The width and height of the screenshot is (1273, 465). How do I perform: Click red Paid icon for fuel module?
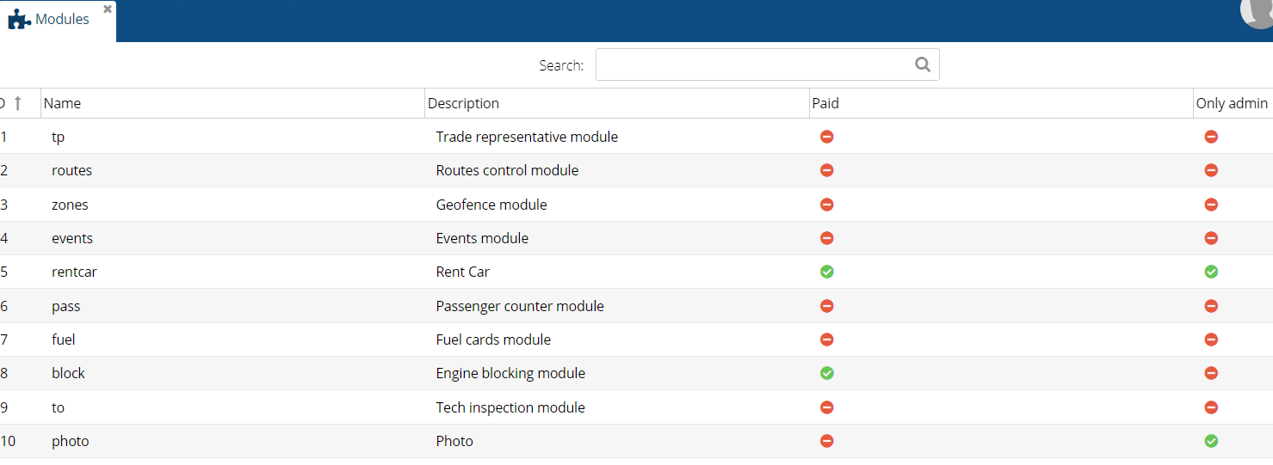tap(827, 340)
